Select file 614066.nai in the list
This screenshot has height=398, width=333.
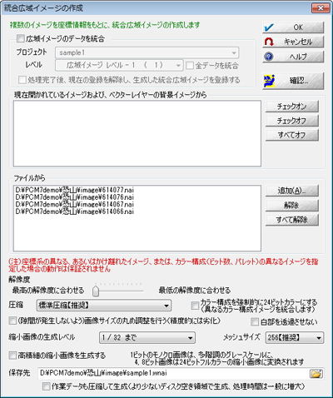[x=75, y=211]
